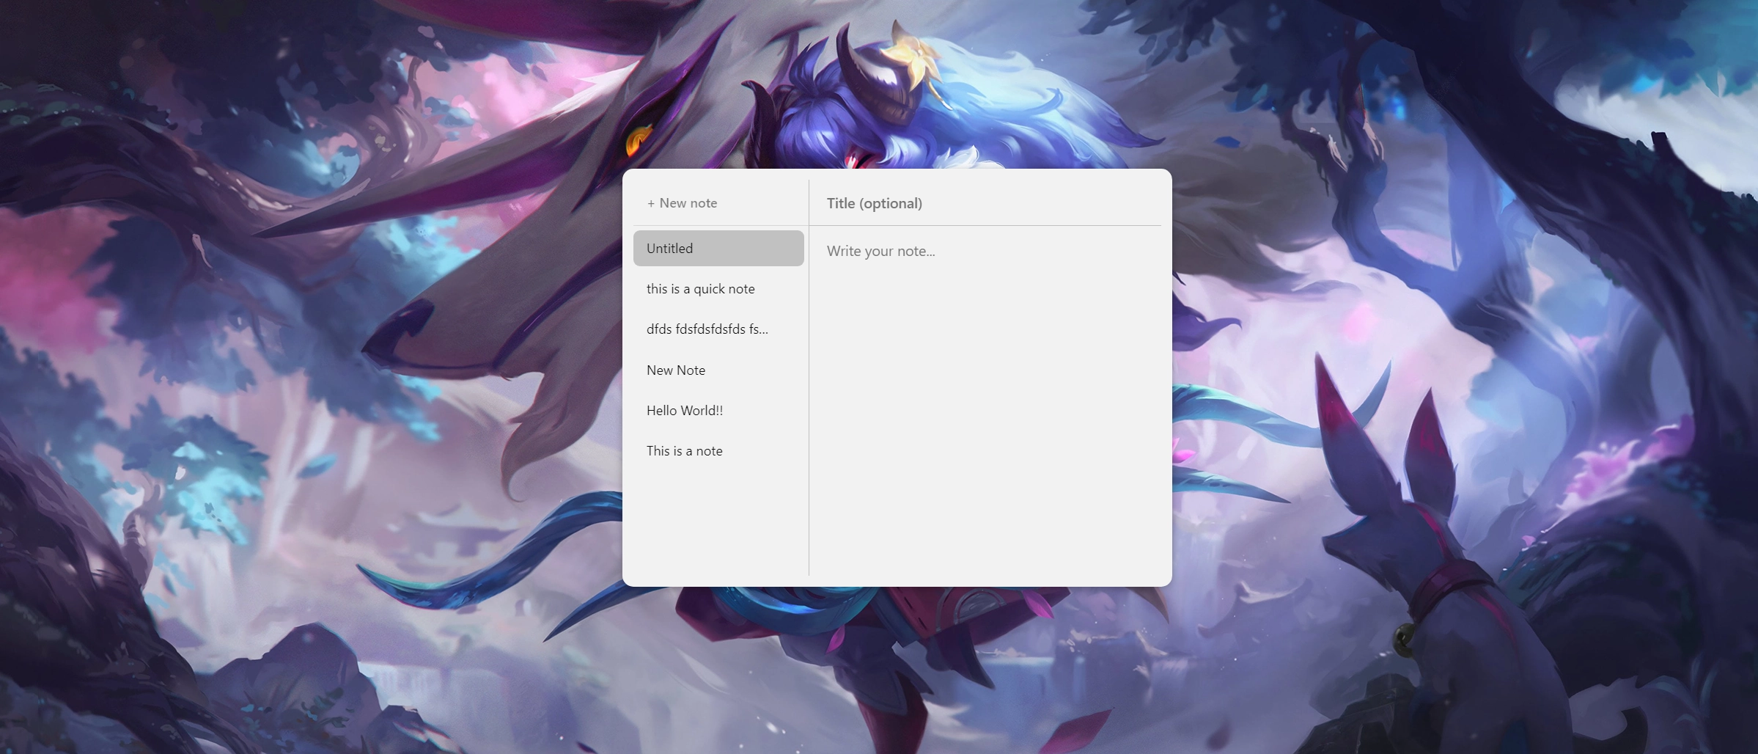Select the "New Note" entry in the list
Viewport: 1758px width, 754px height.
pyautogui.click(x=675, y=370)
